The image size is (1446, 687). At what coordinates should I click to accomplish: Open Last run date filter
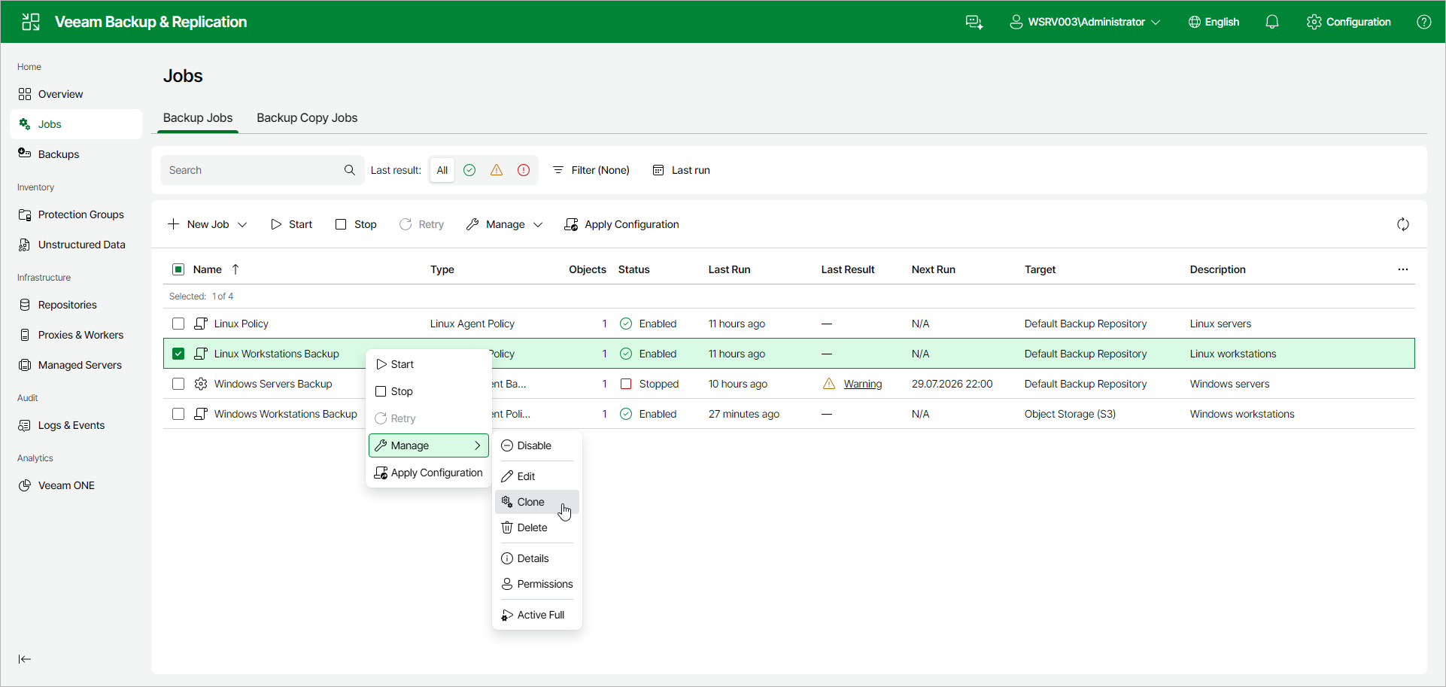681,170
